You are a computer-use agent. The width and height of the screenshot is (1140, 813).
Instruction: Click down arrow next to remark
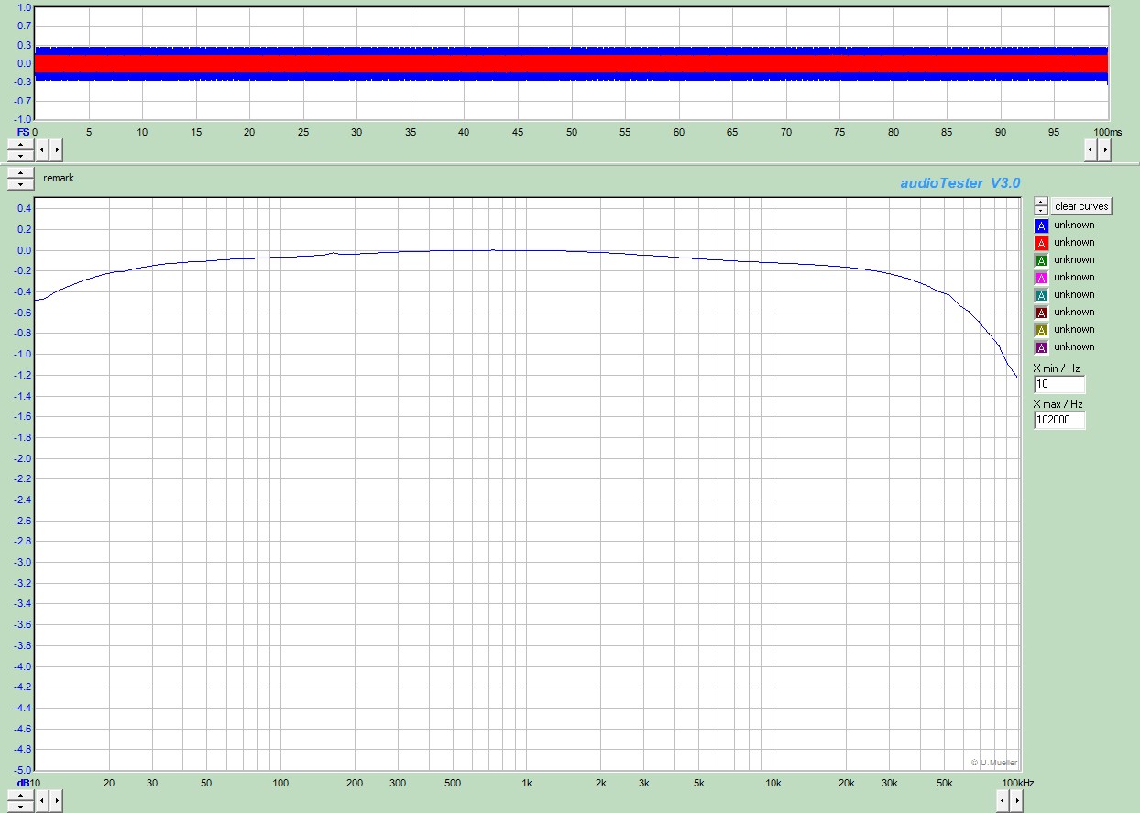(x=20, y=184)
